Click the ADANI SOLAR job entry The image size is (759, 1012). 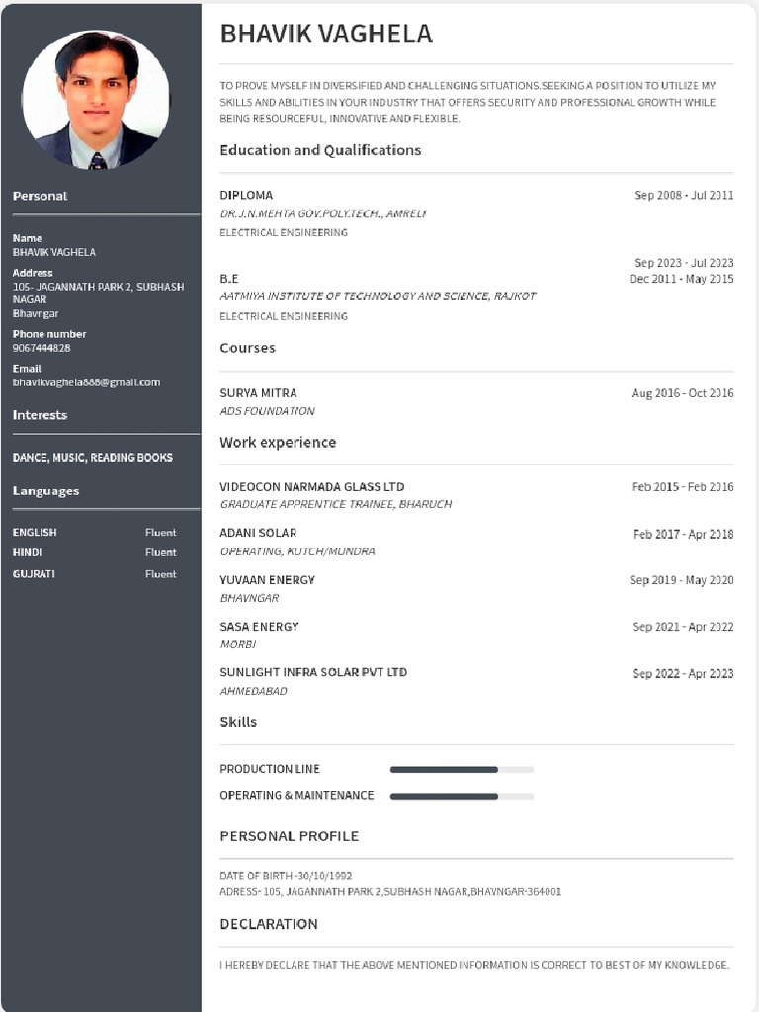click(x=476, y=542)
